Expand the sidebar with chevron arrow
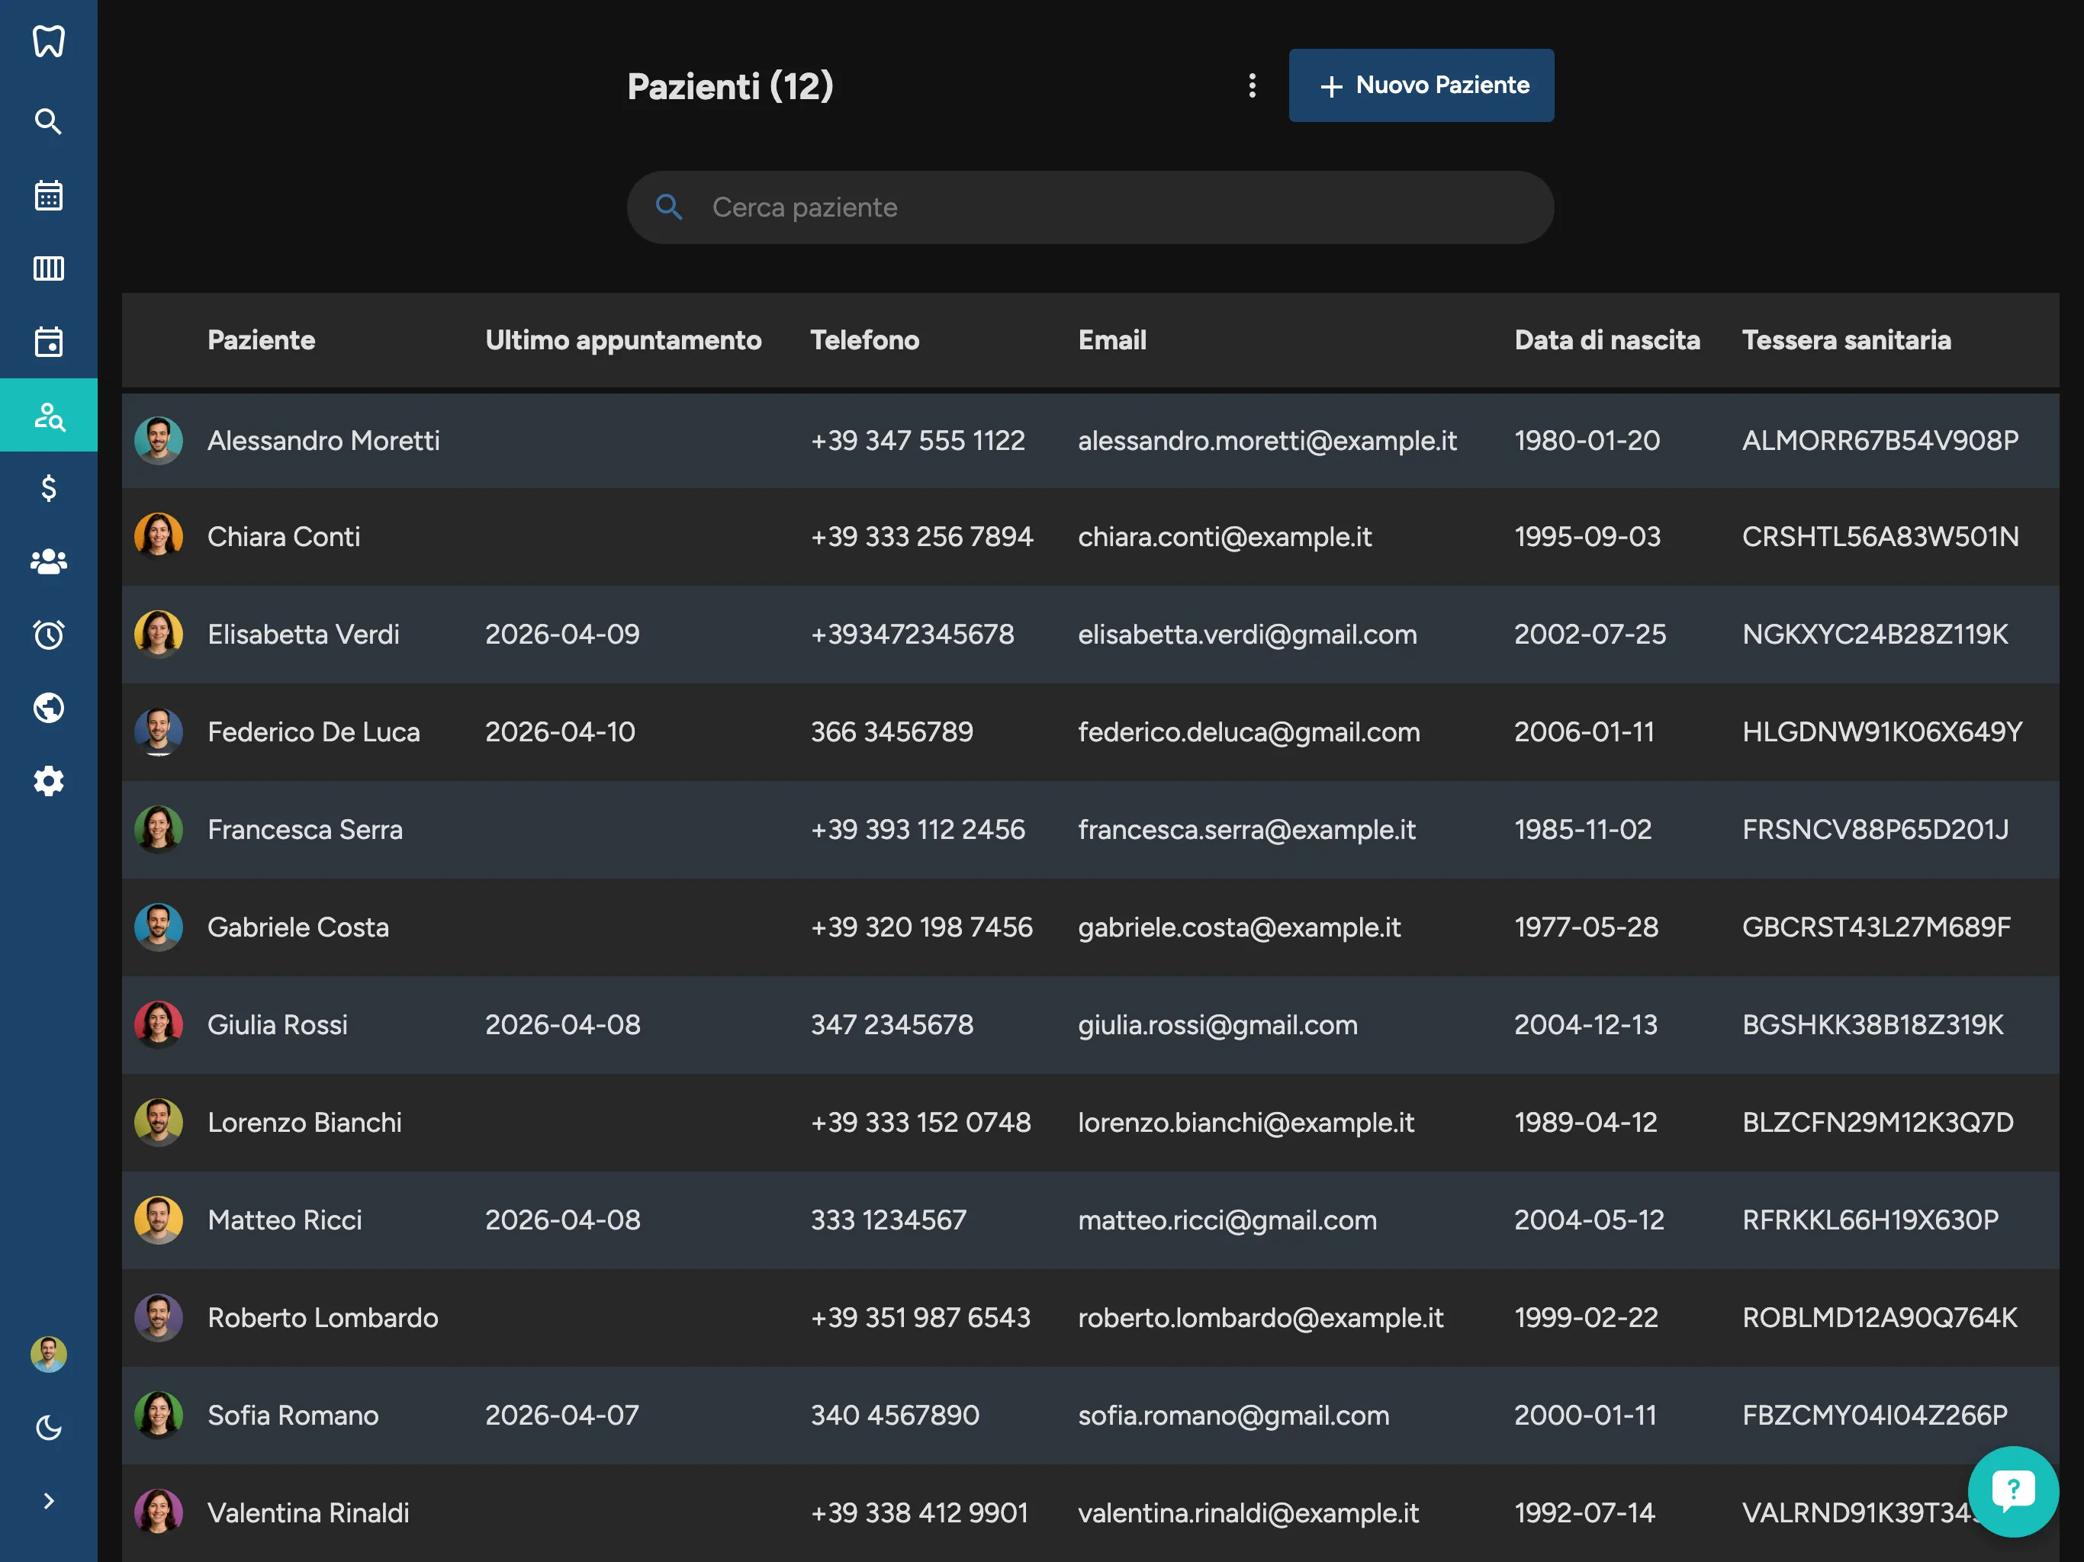The width and height of the screenshot is (2084, 1562). click(48, 1501)
